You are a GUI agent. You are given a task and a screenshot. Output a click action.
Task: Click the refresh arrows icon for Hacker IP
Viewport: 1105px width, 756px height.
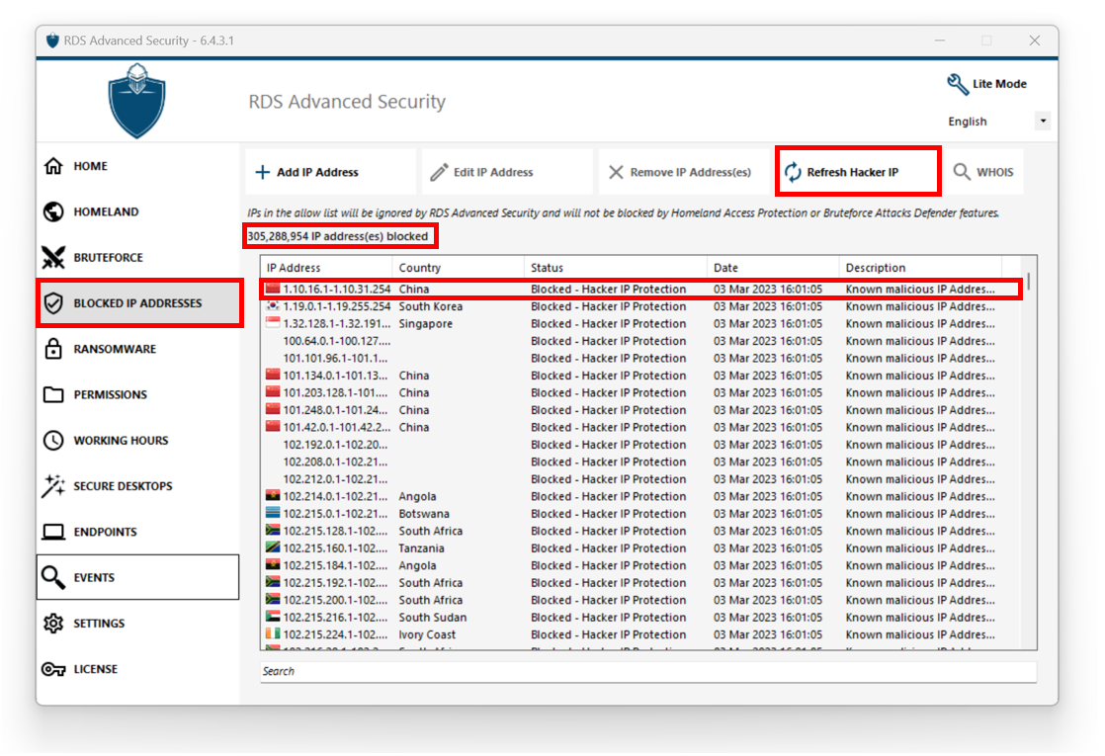[793, 173]
